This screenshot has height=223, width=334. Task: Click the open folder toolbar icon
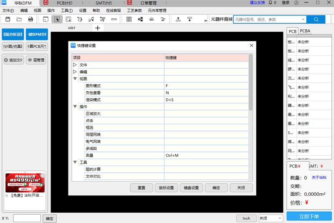19,19
